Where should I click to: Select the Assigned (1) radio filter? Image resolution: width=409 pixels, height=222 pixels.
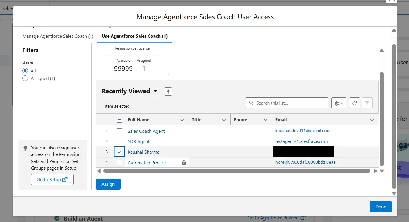[x=25, y=78]
